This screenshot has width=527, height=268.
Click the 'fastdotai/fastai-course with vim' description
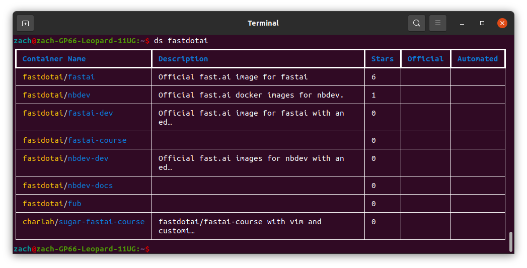click(x=240, y=226)
